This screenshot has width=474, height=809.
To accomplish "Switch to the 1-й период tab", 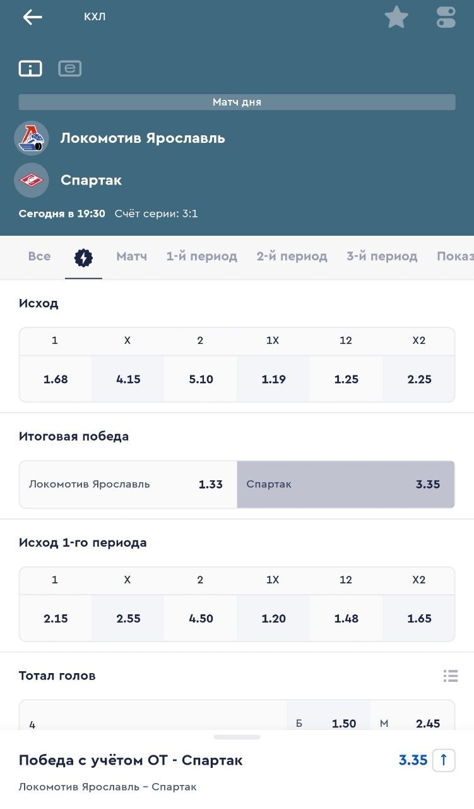I will (x=201, y=257).
